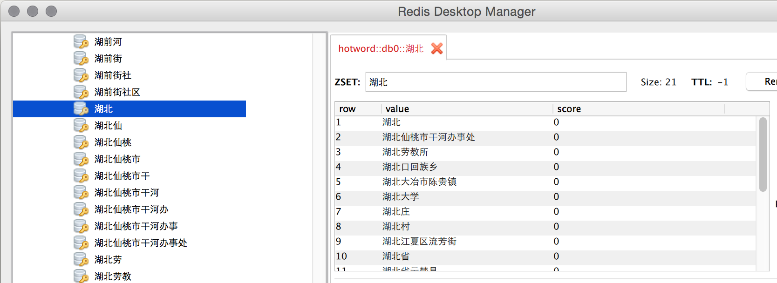Image resolution: width=777 pixels, height=283 pixels.
Task: Click the partially visible Rename button
Action: pos(764,82)
